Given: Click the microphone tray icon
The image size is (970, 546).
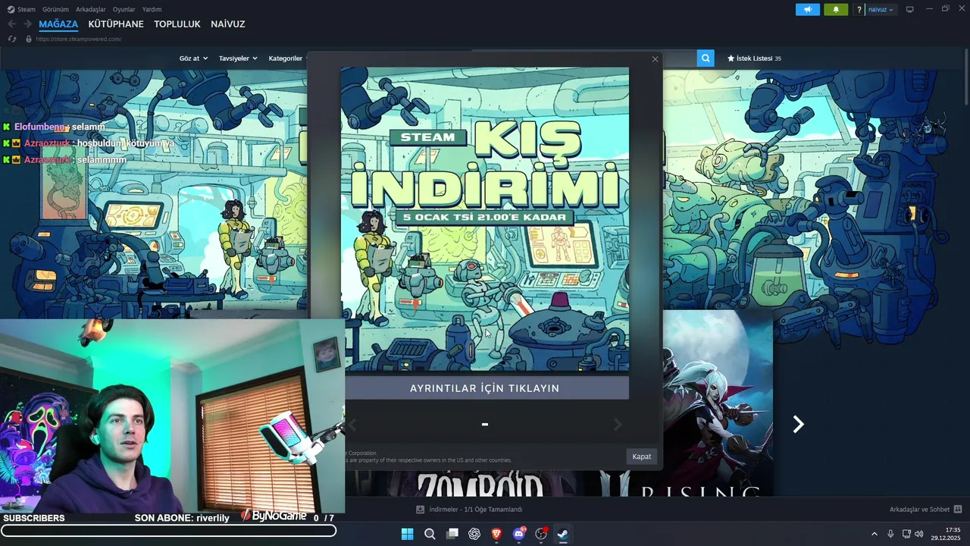Looking at the screenshot, I should click(890, 534).
